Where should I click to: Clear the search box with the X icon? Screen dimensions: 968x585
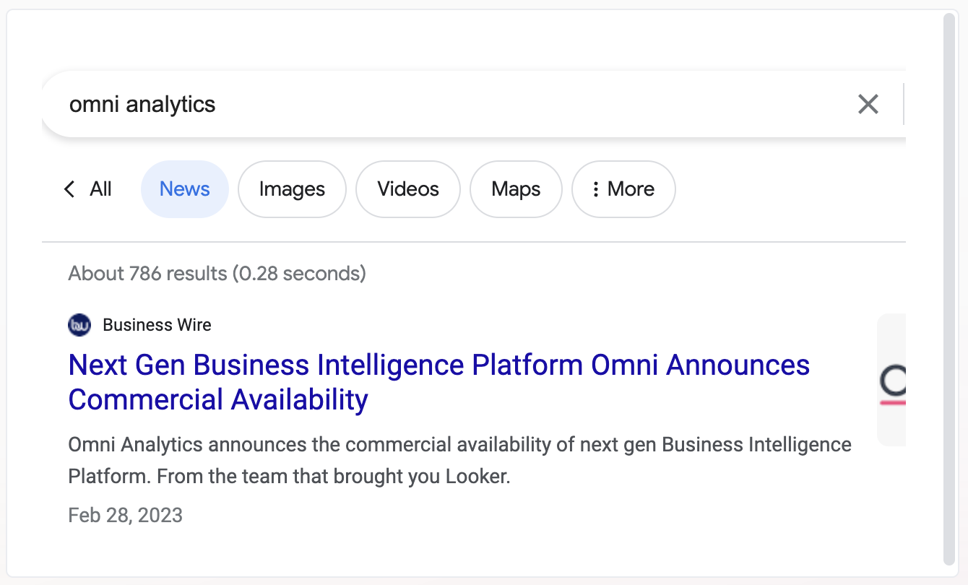pos(868,105)
